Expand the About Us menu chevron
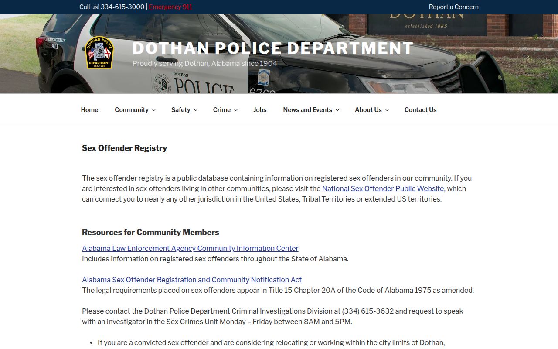The height and width of the screenshot is (349, 558). [387, 110]
